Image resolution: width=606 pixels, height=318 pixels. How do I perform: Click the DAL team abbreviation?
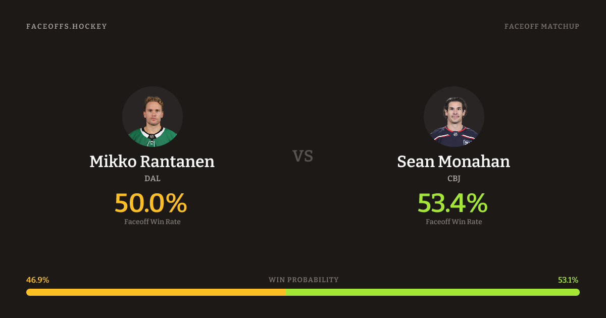(152, 178)
